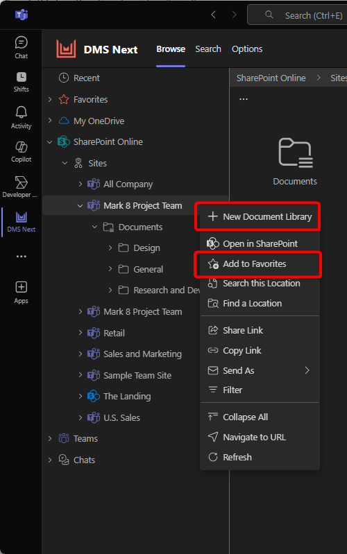The width and height of the screenshot is (347, 554).
Task: Expand the Favorites node
Action: [x=50, y=100]
